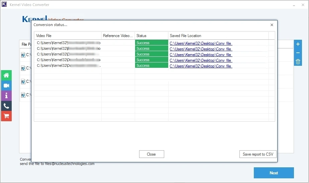Image resolution: width=309 pixels, height=183 pixels.
Task: Click the minus remove-file icon
Action: pyautogui.click(x=298, y=53)
